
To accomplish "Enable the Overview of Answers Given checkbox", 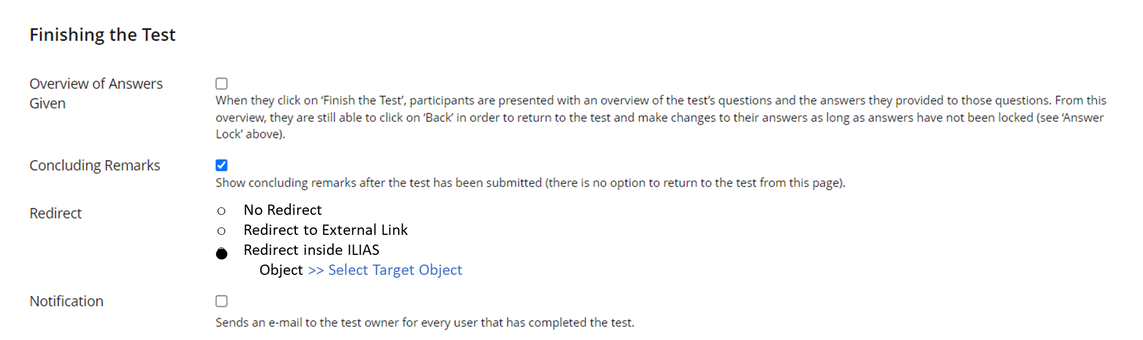I will click(222, 83).
